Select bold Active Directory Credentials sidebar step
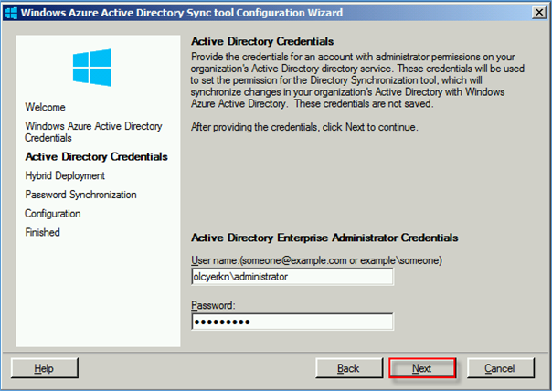Image resolution: width=552 pixels, height=391 pixels. (97, 156)
